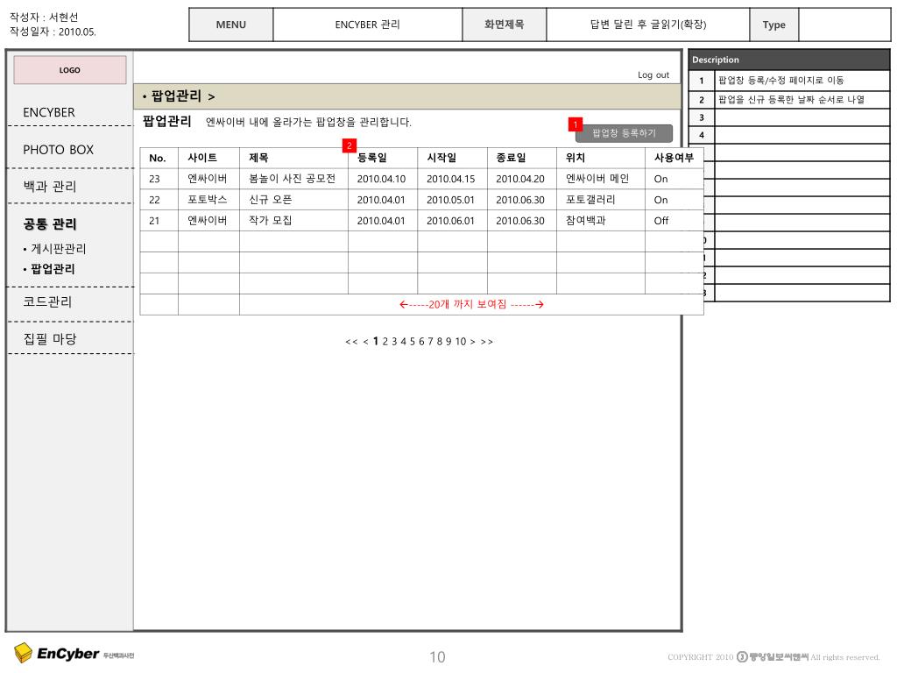The image size is (897, 673).
Task: Click the 사용여부 column header
Action: click(674, 158)
